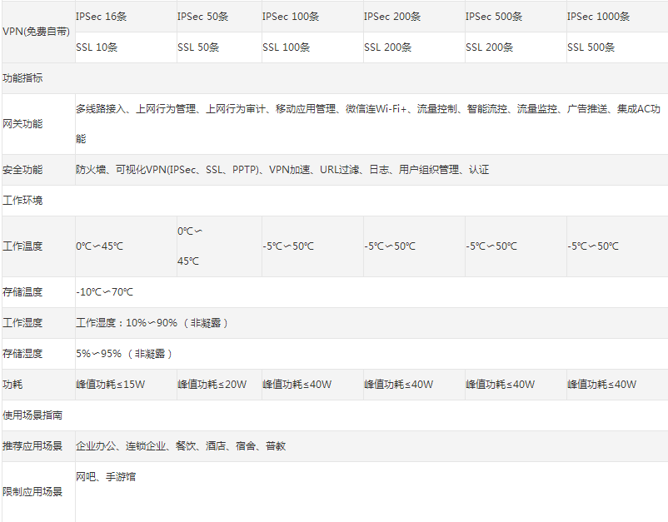Click the 使用场景指南 section header

tap(32, 415)
